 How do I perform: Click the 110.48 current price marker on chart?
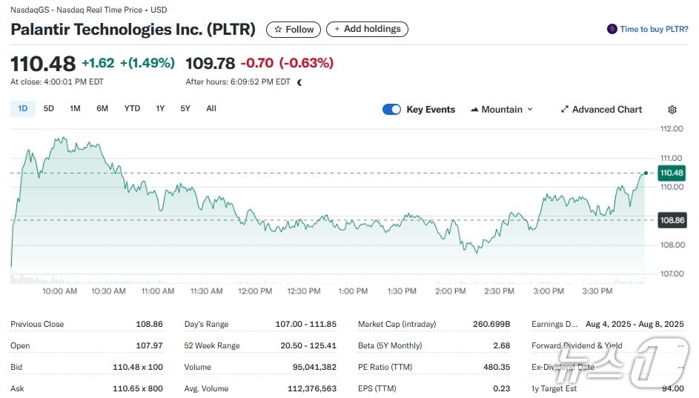coord(671,173)
